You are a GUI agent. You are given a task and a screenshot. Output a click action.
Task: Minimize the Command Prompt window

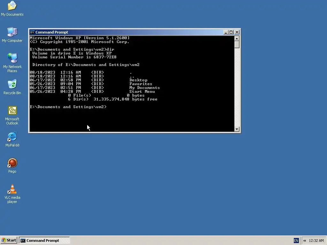(x=226, y=32)
